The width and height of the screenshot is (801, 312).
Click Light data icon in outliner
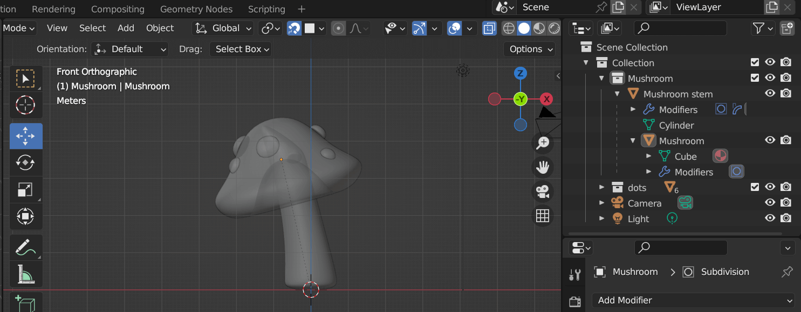(x=672, y=219)
